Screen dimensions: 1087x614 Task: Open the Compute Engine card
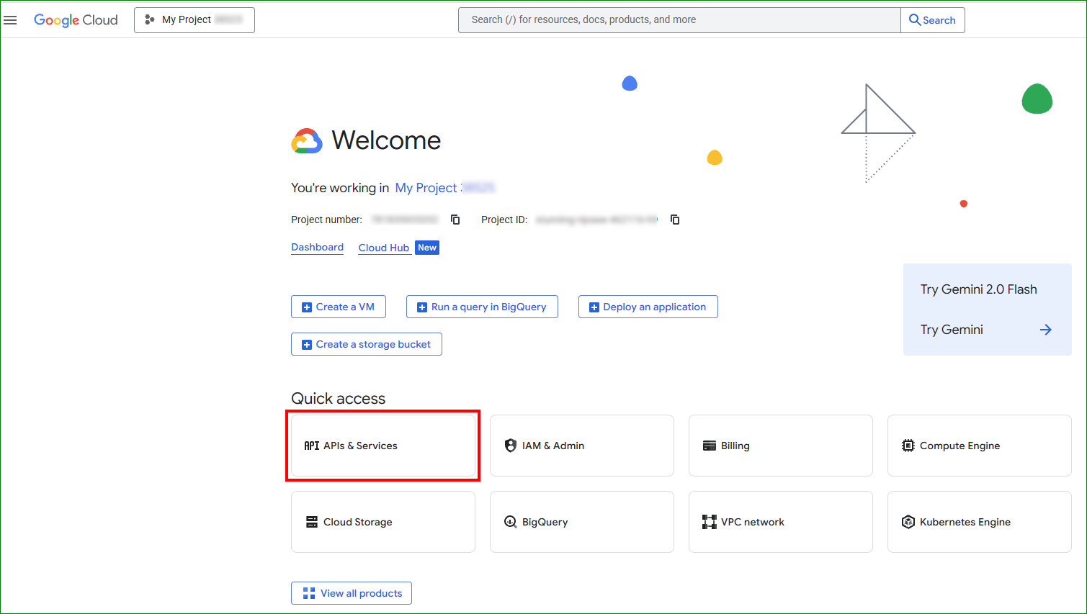tap(979, 446)
